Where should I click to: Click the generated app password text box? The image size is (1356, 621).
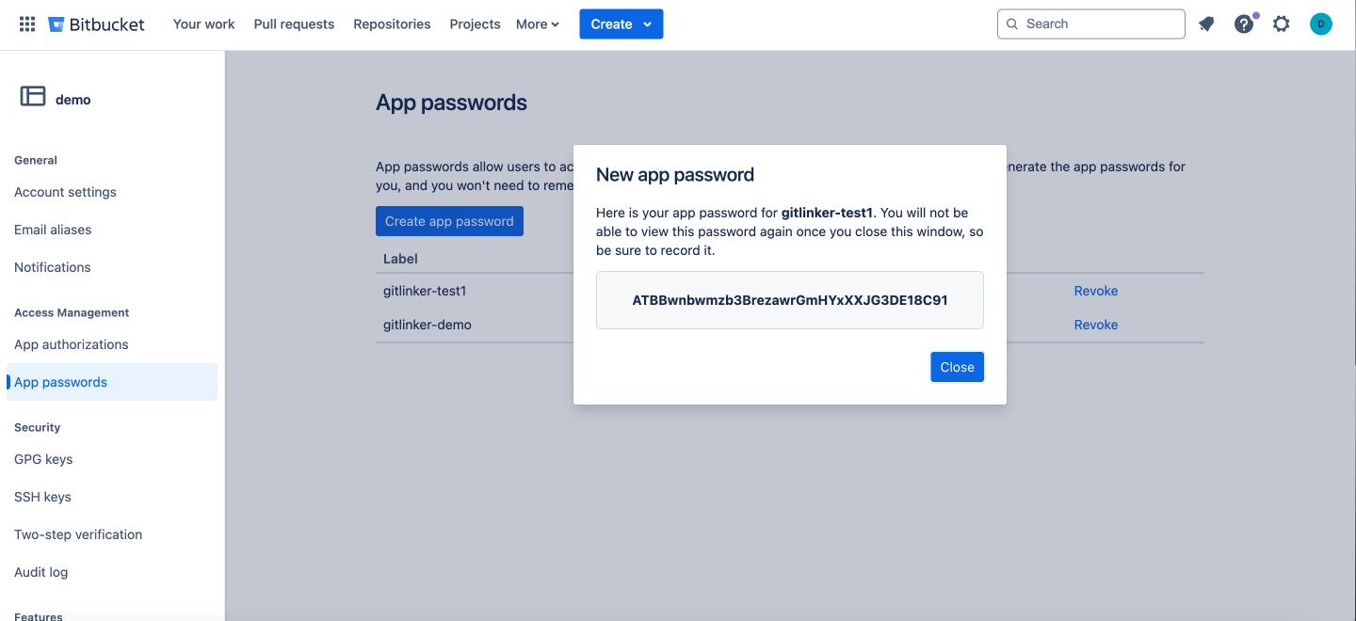(x=790, y=301)
